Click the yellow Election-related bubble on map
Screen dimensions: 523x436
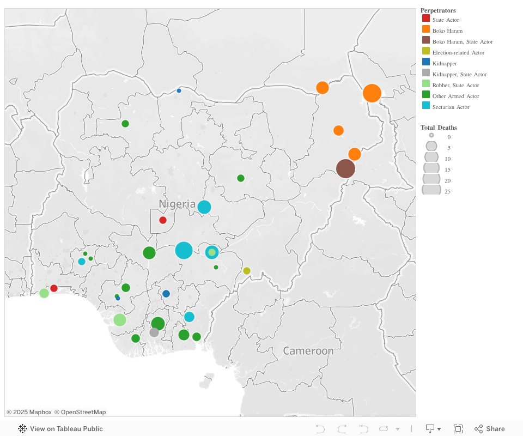click(x=247, y=271)
